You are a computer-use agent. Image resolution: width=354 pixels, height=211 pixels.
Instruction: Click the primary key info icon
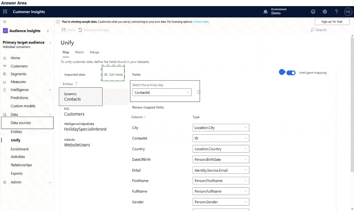pos(198,92)
